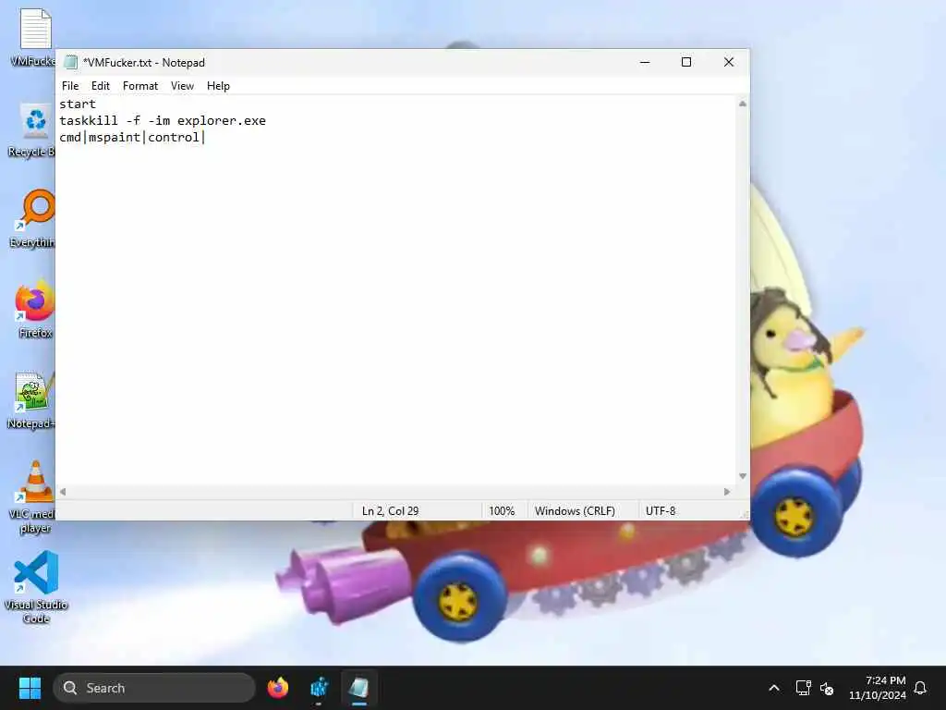The width and height of the screenshot is (946, 710).
Task: Click the taskbar Search box
Action: point(154,688)
